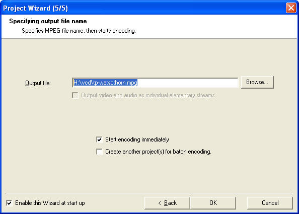Click the Browse... button for output file
Screen dimensions: 299x214
coord(257,82)
